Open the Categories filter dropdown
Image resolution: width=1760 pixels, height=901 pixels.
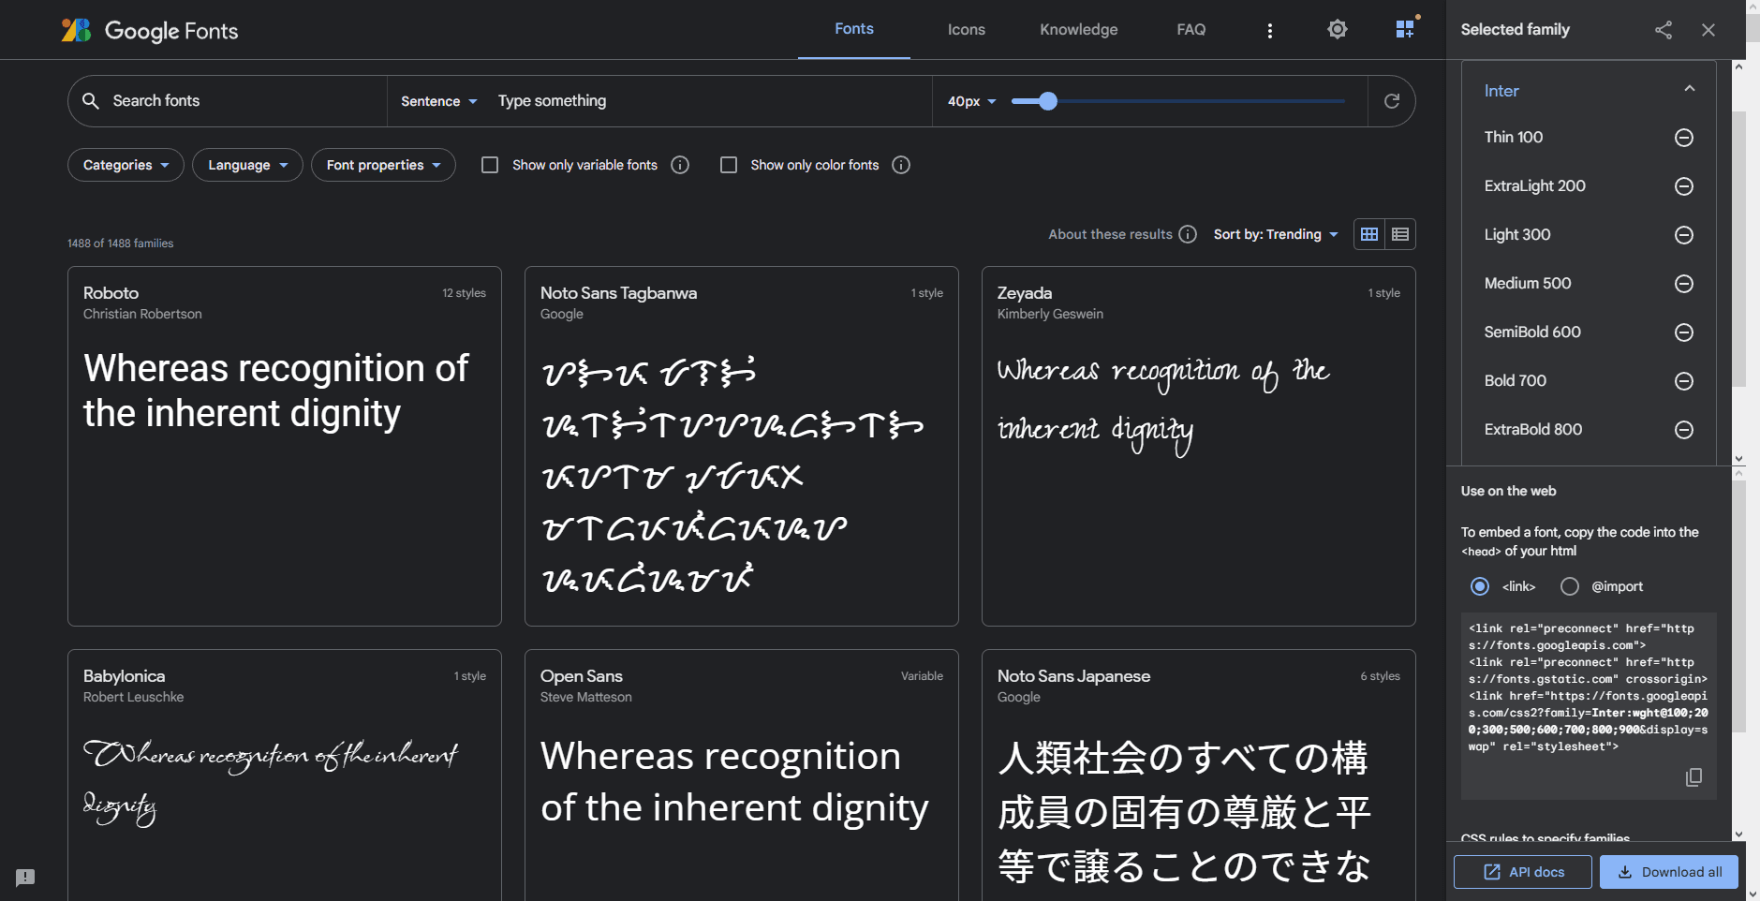tap(126, 165)
